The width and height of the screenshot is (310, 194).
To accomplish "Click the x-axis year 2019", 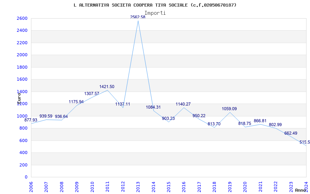I will coord(230,187).
